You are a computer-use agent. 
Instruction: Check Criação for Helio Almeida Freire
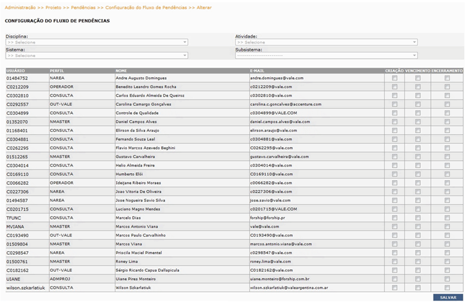(x=394, y=165)
